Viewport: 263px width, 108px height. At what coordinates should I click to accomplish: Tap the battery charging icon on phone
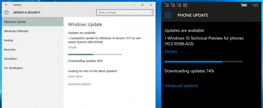tap(244, 5)
